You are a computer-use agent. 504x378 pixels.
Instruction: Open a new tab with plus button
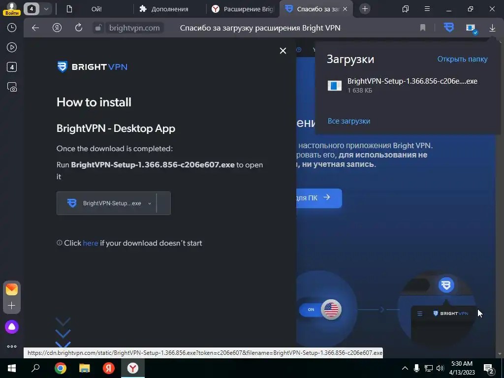pos(365,9)
